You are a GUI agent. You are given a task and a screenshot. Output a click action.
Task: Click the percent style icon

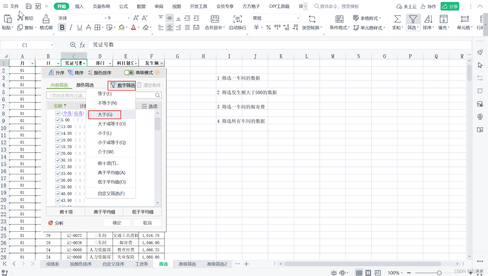(x=268, y=27)
